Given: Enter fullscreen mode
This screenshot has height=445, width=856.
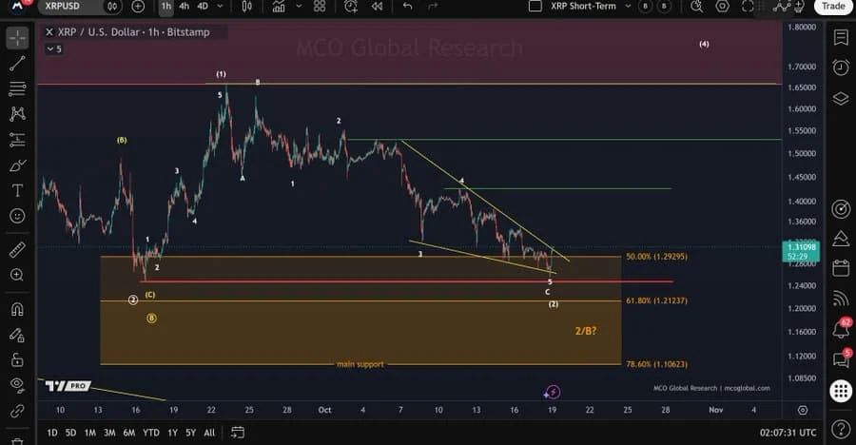Looking at the screenshot, I should (x=748, y=6).
